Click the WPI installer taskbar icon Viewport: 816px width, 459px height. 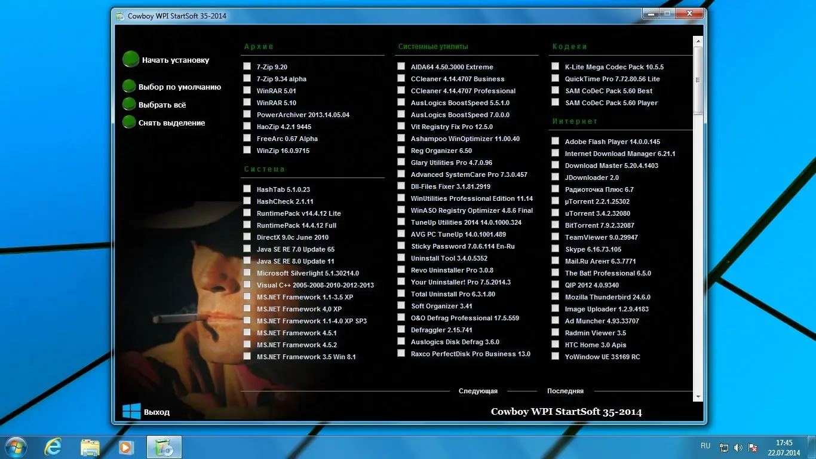click(164, 447)
